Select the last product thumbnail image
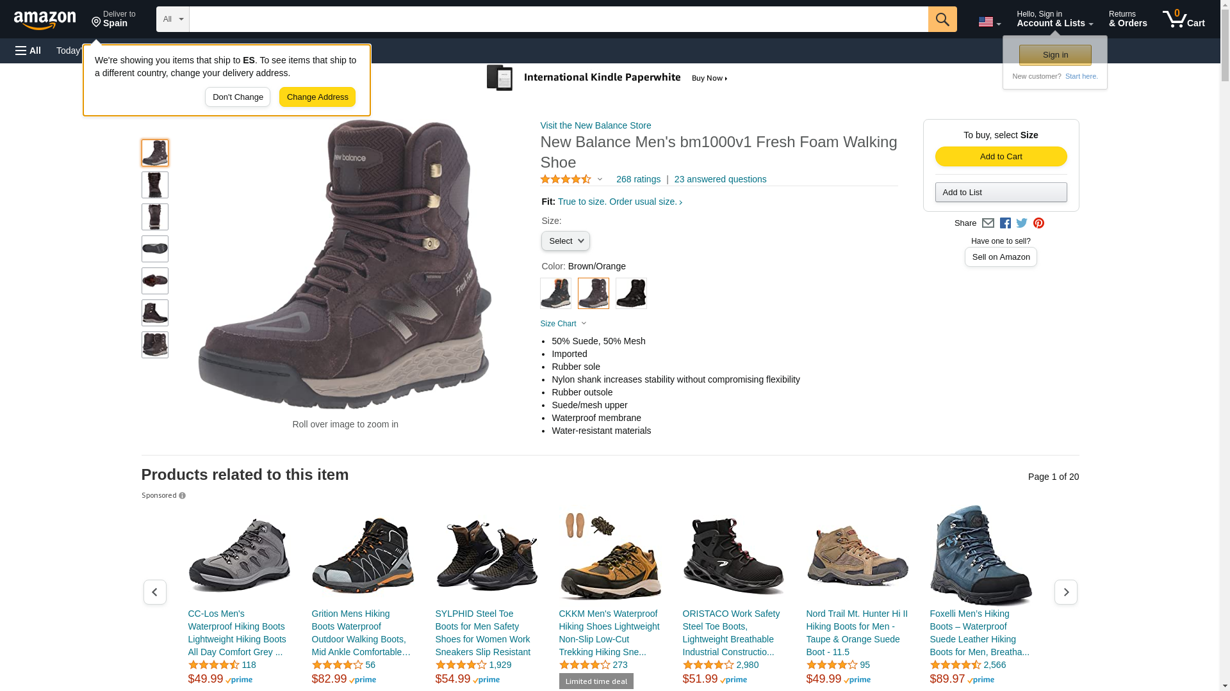The width and height of the screenshot is (1230, 691). tap(155, 345)
